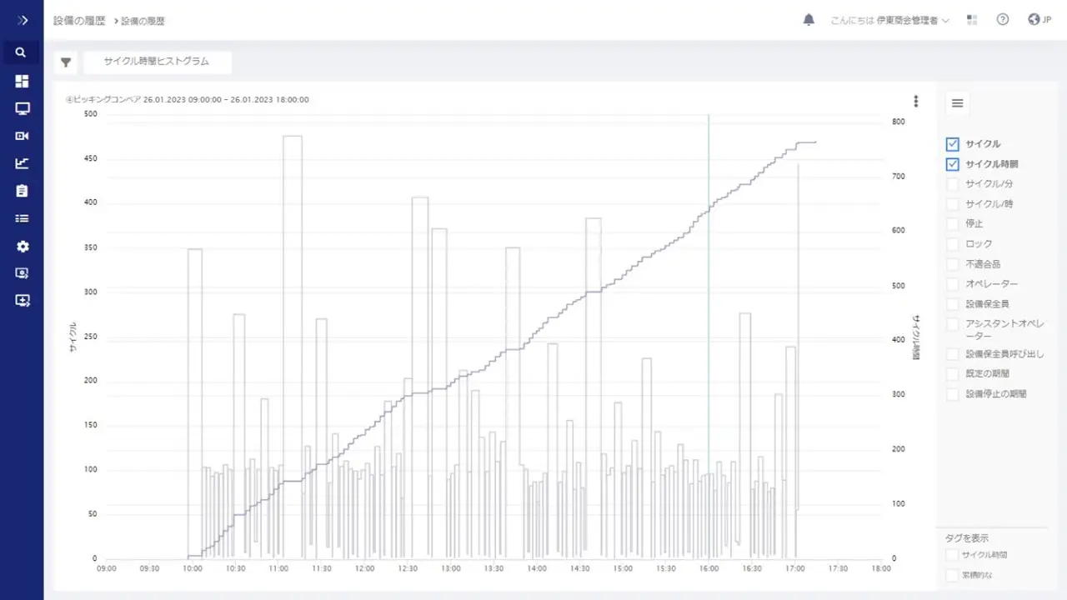Open the settings gear icon in sidebar
The image size is (1067, 600).
coord(22,246)
